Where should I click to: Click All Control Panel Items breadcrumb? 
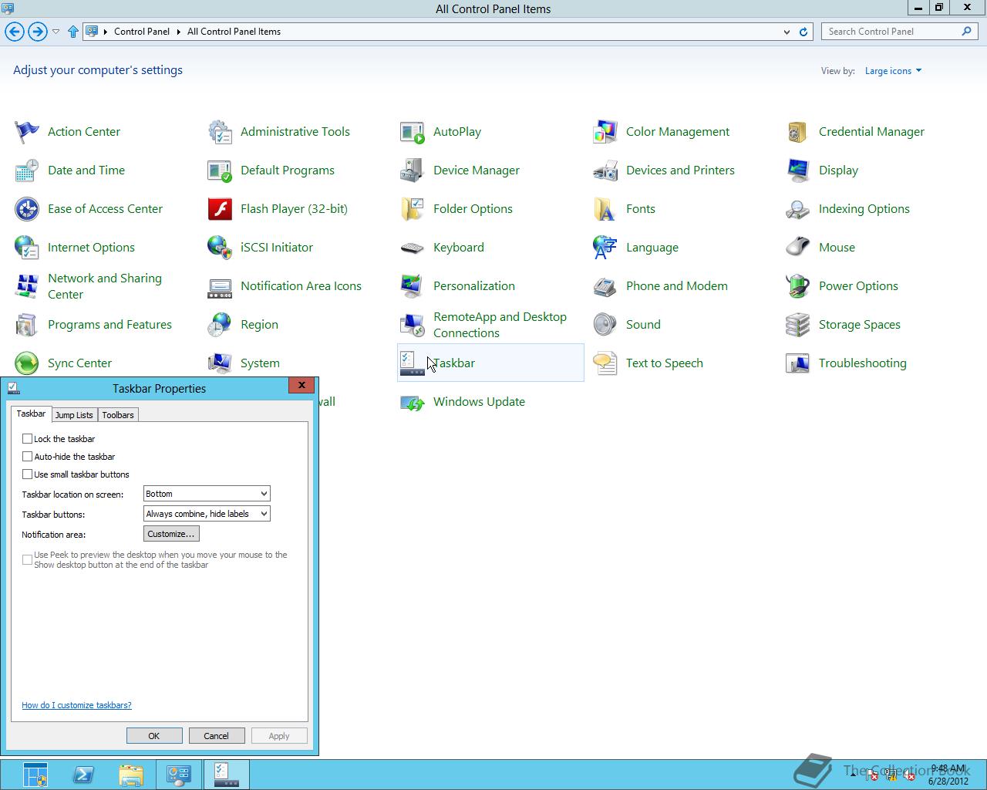click(234, 32)
